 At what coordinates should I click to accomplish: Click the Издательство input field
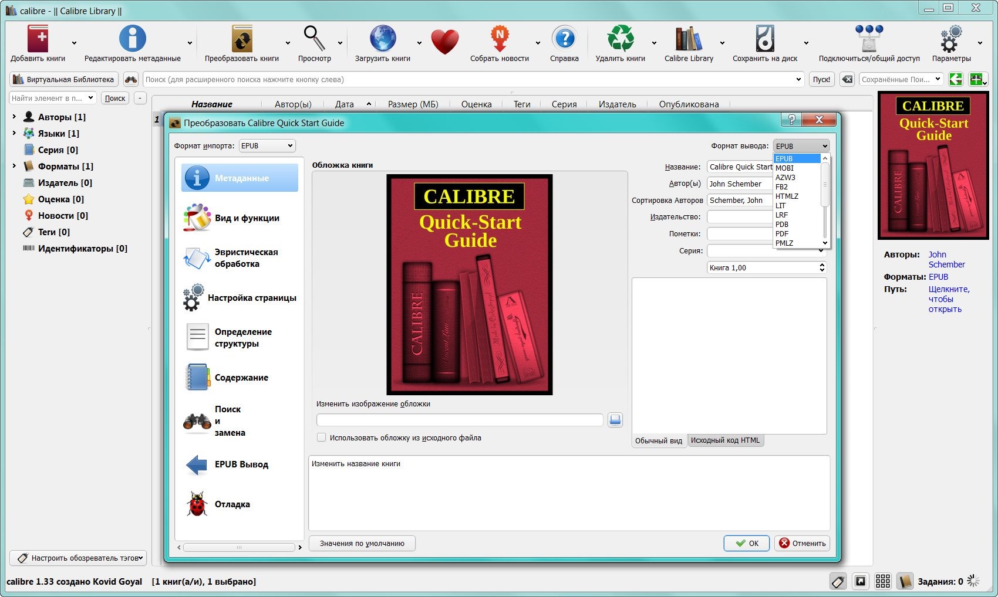[740, 217]
